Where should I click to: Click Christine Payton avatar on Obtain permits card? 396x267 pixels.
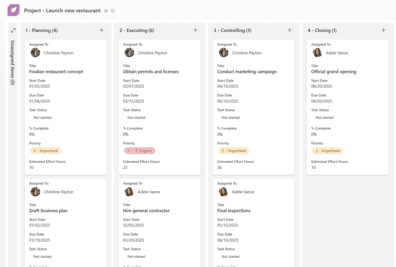click(x=129, y=53)
